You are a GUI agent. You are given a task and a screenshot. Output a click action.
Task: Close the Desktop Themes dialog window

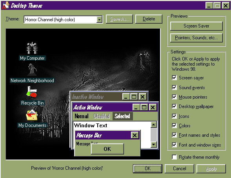[226, 6]
